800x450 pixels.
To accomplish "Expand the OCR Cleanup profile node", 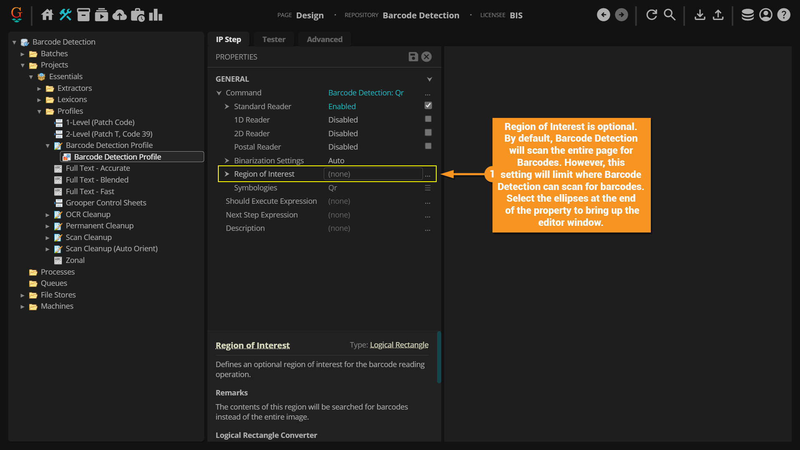I will 47,215.
